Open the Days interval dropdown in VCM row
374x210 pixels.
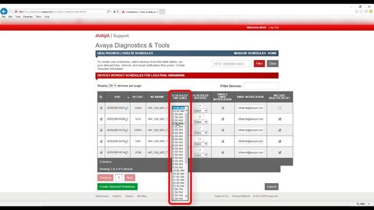pyautogui.click(x=201, y=155)
